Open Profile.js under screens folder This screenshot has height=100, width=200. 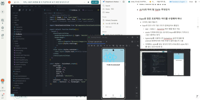(x=17, y=88)
